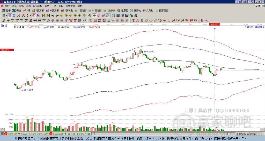This screenshot has height=141, width=265.
Task: Click the 2023-05-15 date marker
Action: coord(215,24)
